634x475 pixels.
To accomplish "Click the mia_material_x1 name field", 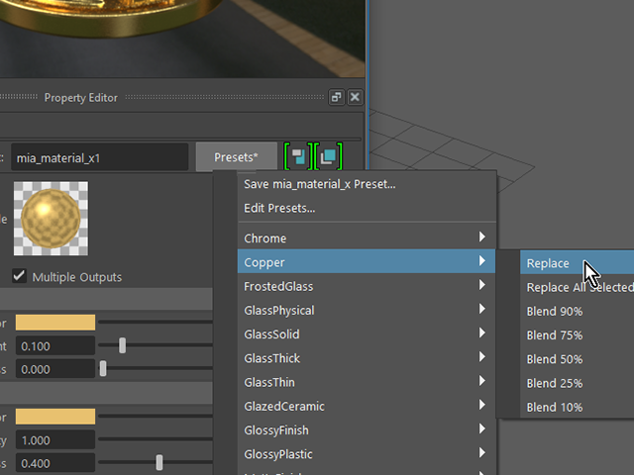I will tap(99, 157).
